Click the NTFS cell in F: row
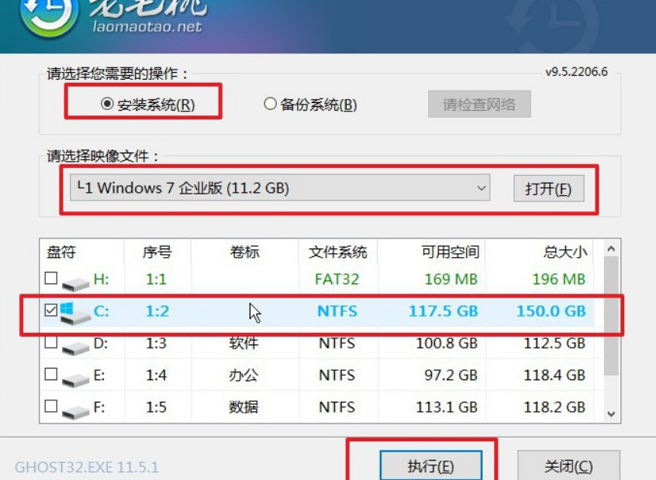The image size is (656, 480). point(337,407)
